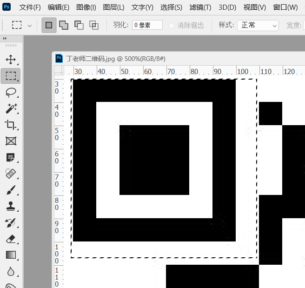Select the Eraser tool
This screenshot has height=288, width=305.
11,239
